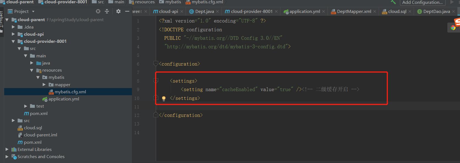Switch to cloud.sql editor tab

[397, 12]
